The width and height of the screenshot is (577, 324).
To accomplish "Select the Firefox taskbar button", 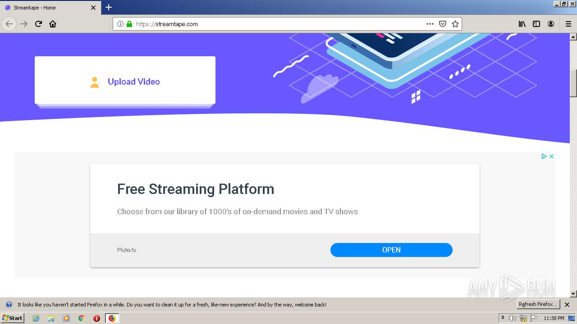I will [x=112, y=318].
